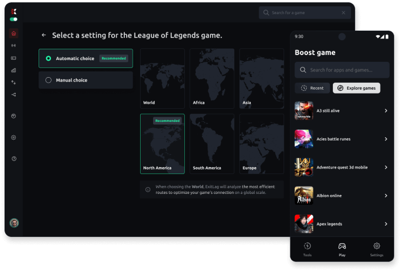Open the Settings tab in bottom bar

pyautogui.click(x=377, y=249)
